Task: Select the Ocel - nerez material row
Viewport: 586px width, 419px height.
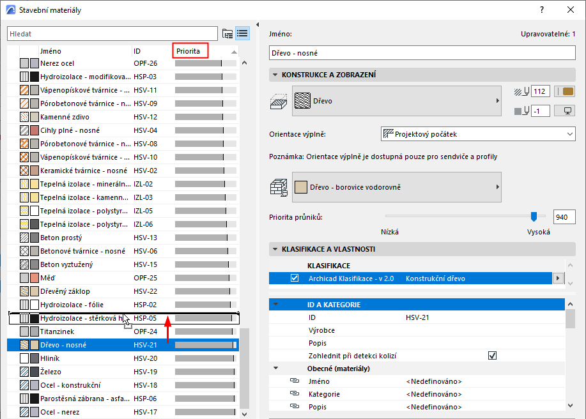Action: click(123, 412)
